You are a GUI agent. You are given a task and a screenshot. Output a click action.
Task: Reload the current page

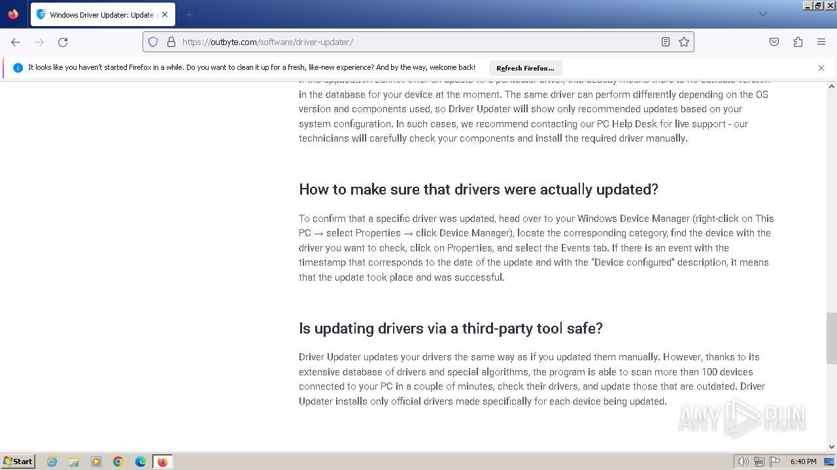(63, 42)
